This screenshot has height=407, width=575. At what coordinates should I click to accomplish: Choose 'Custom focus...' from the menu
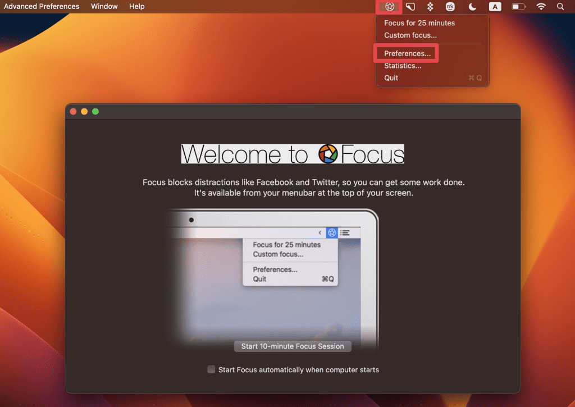coord(410,35)
